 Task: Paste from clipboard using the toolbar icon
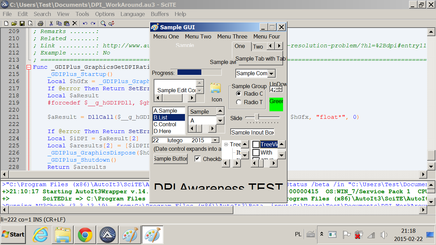pos(67,23)
